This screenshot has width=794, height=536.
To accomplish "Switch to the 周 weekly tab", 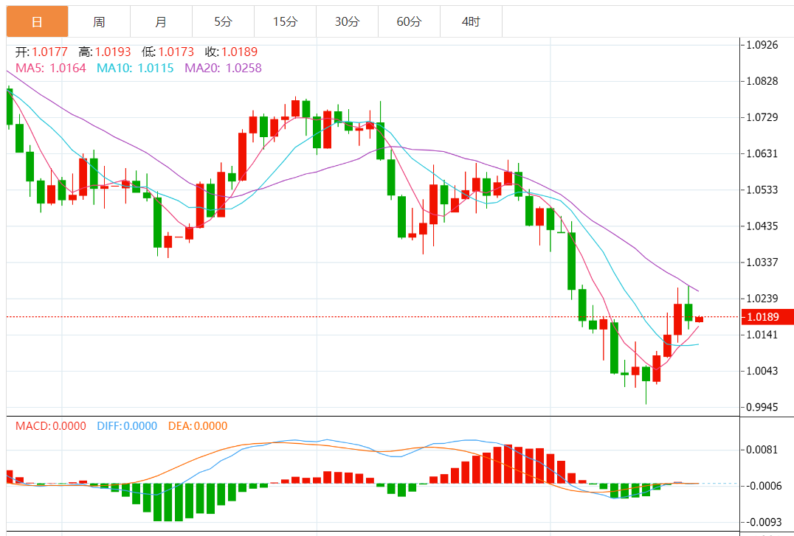I will pyautogui.click(x=99, y=21).
